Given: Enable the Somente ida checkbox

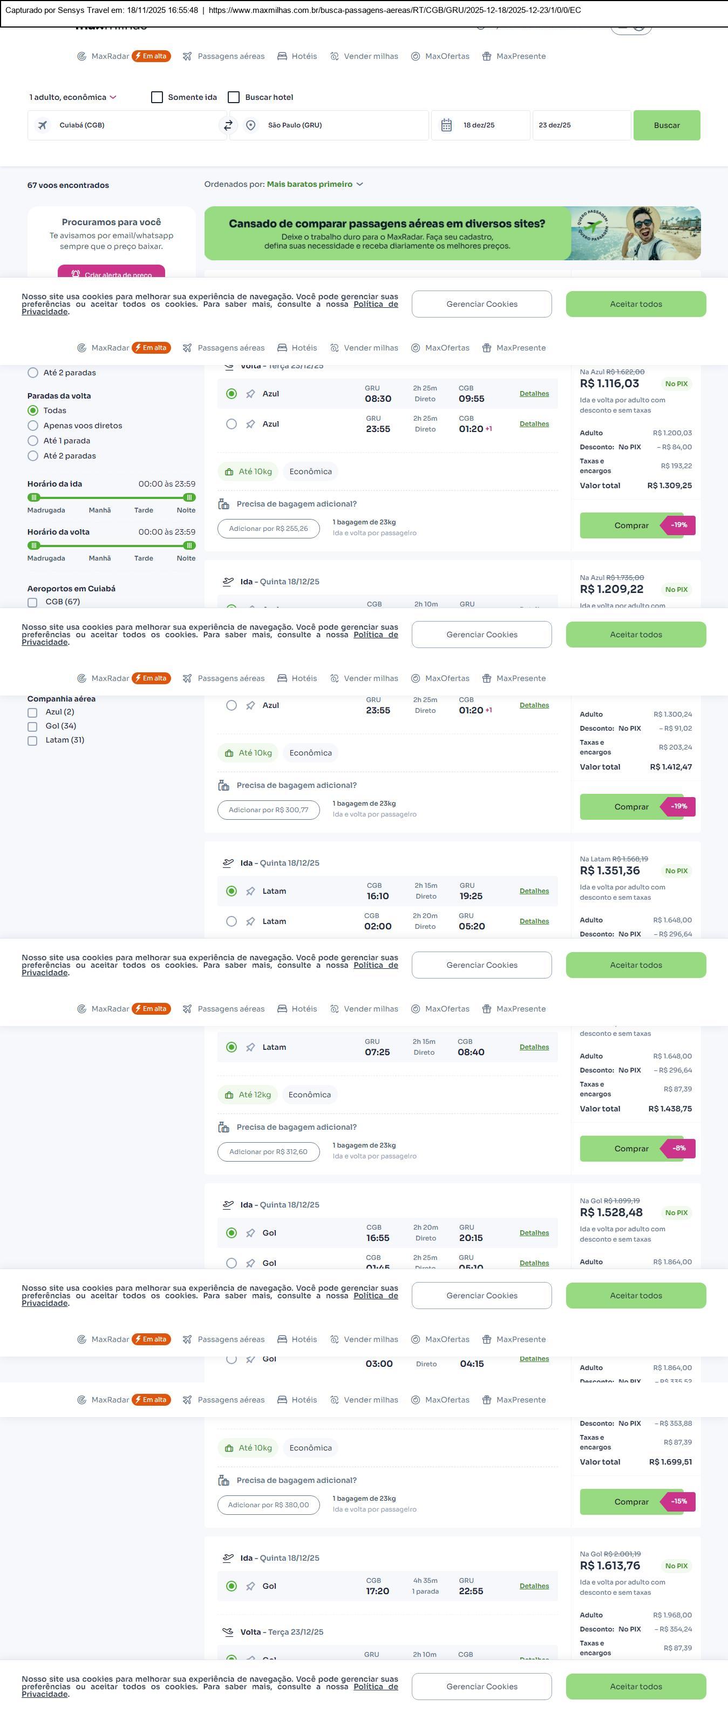Looking at the screenshot, I should tap(158, 97).
